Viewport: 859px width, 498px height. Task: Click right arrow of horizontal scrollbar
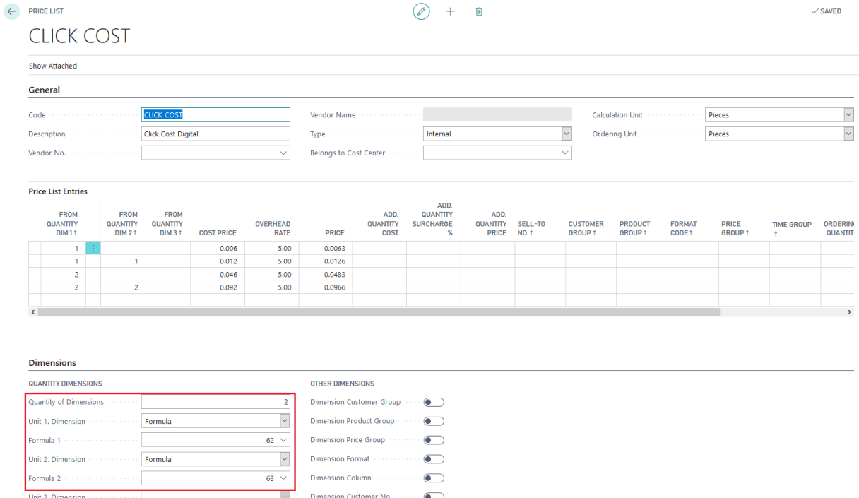pyautogui.click(x=849, y=312)
